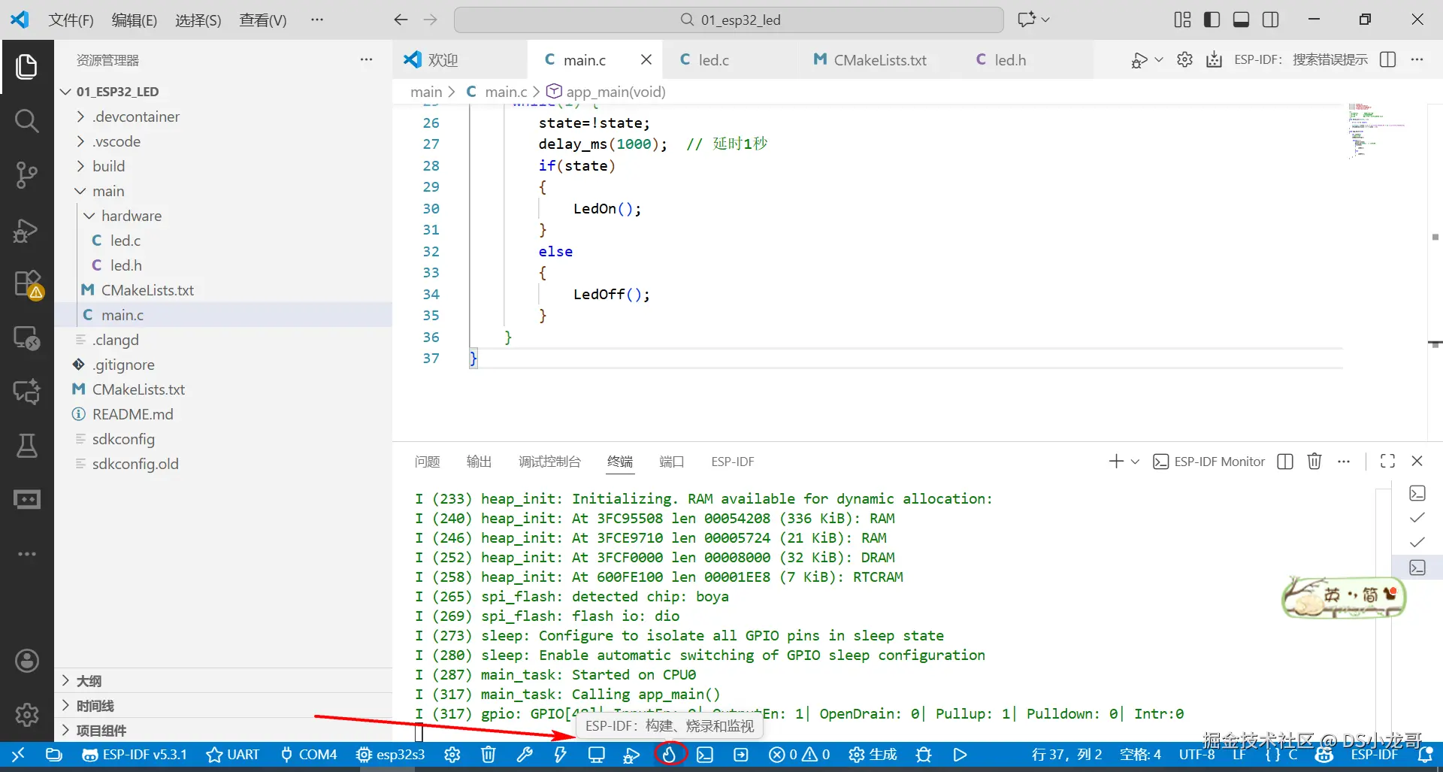
Task: Click the ESP-IDF build, flash and monitor flame icon
Action: click(x=670, y=754)
